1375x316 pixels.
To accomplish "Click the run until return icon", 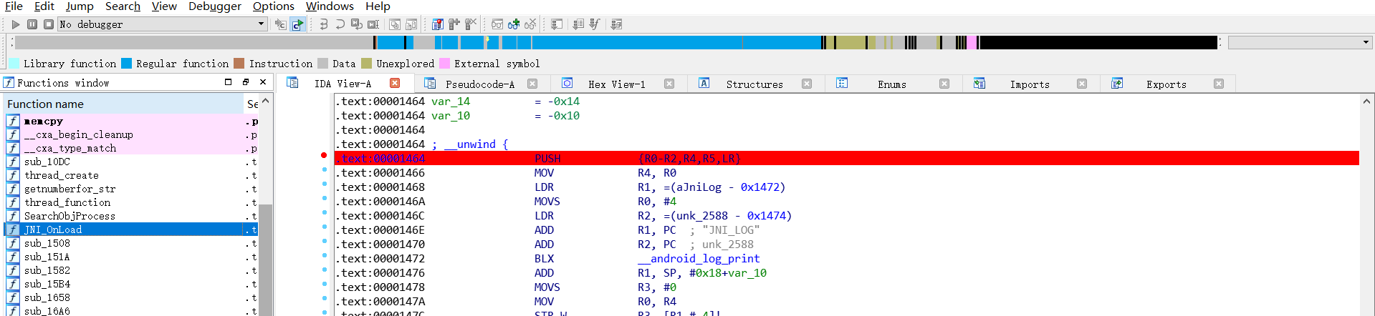I will (357, 24).
